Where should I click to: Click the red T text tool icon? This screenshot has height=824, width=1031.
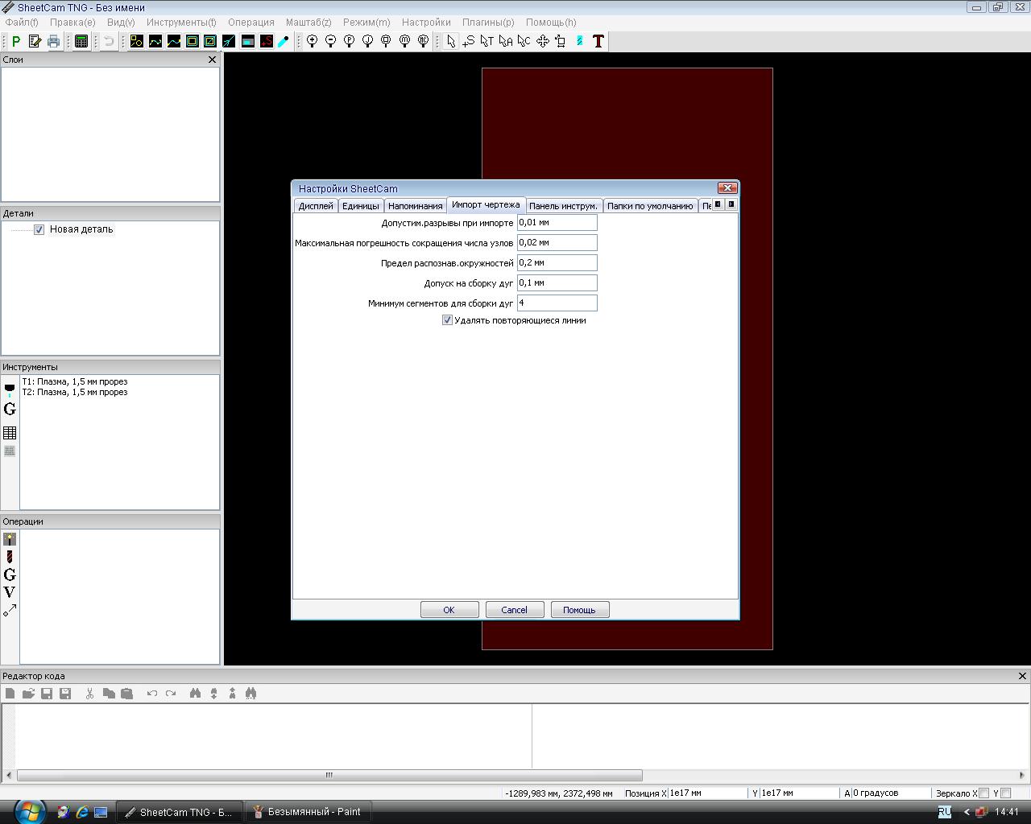598,41
